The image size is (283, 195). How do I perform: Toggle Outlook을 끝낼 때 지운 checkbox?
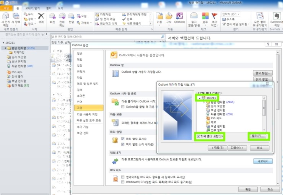(123, 107)
